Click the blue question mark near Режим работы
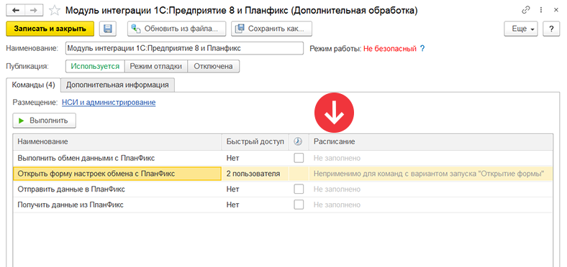Viewport: 567px width, 267px height. point(422,48)
